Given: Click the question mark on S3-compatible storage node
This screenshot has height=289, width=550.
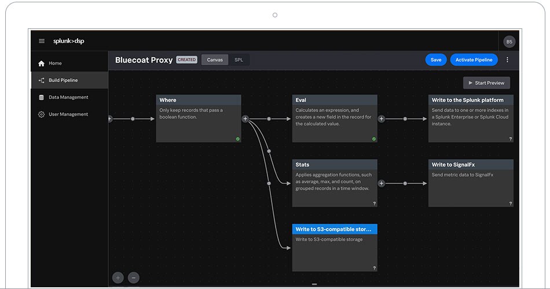Looking at the screenshot, I should [x=374, y=268].
